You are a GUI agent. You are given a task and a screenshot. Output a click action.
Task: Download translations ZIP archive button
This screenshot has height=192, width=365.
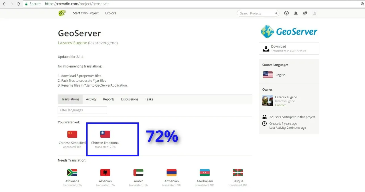click(289, 49)
